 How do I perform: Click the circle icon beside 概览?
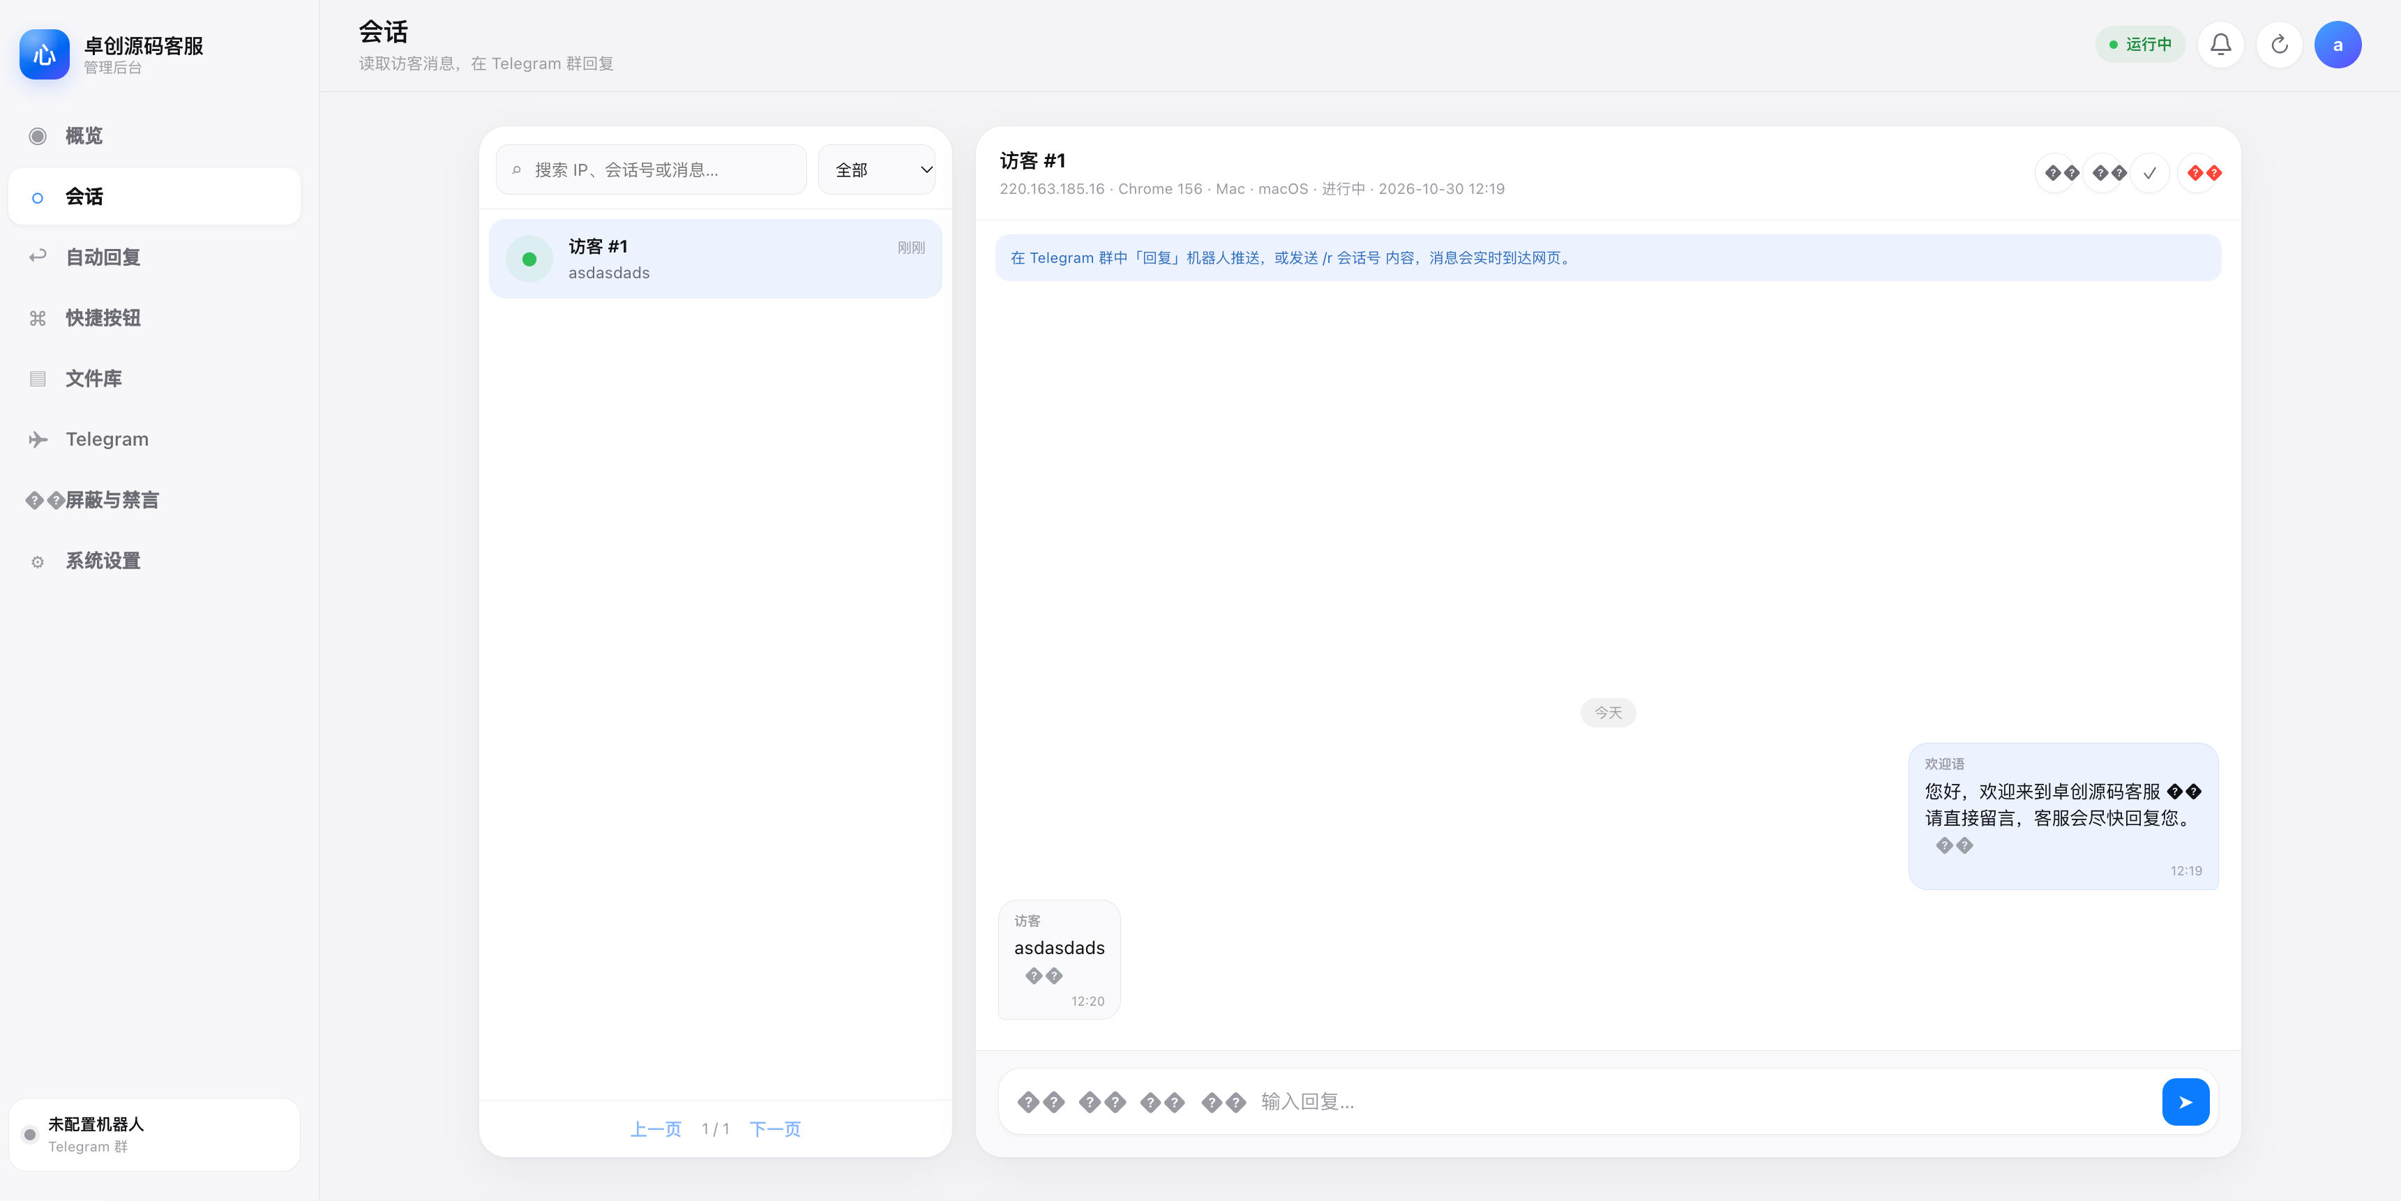coord(37,136)
